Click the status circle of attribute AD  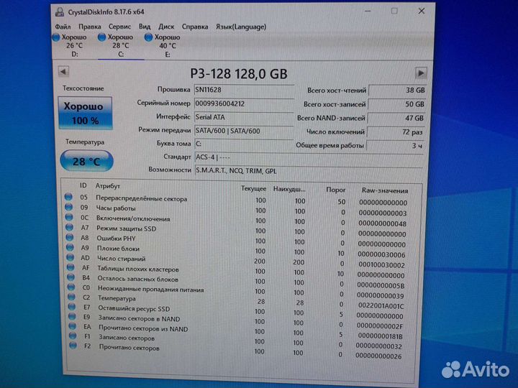point(71,257)
